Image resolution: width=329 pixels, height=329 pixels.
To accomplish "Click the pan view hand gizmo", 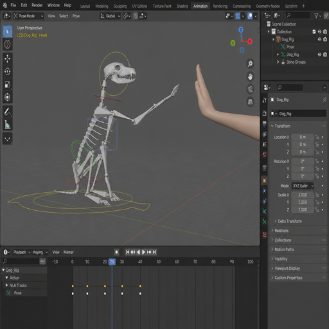I will [x=250, y=76].
